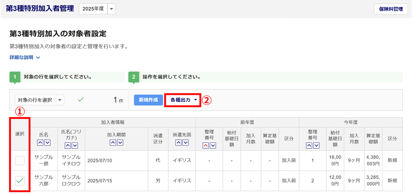The width and height of the screenshot is (412, 194).
Task: Check the box for サンプル一郎 row
Action: [x=20, y=161]
